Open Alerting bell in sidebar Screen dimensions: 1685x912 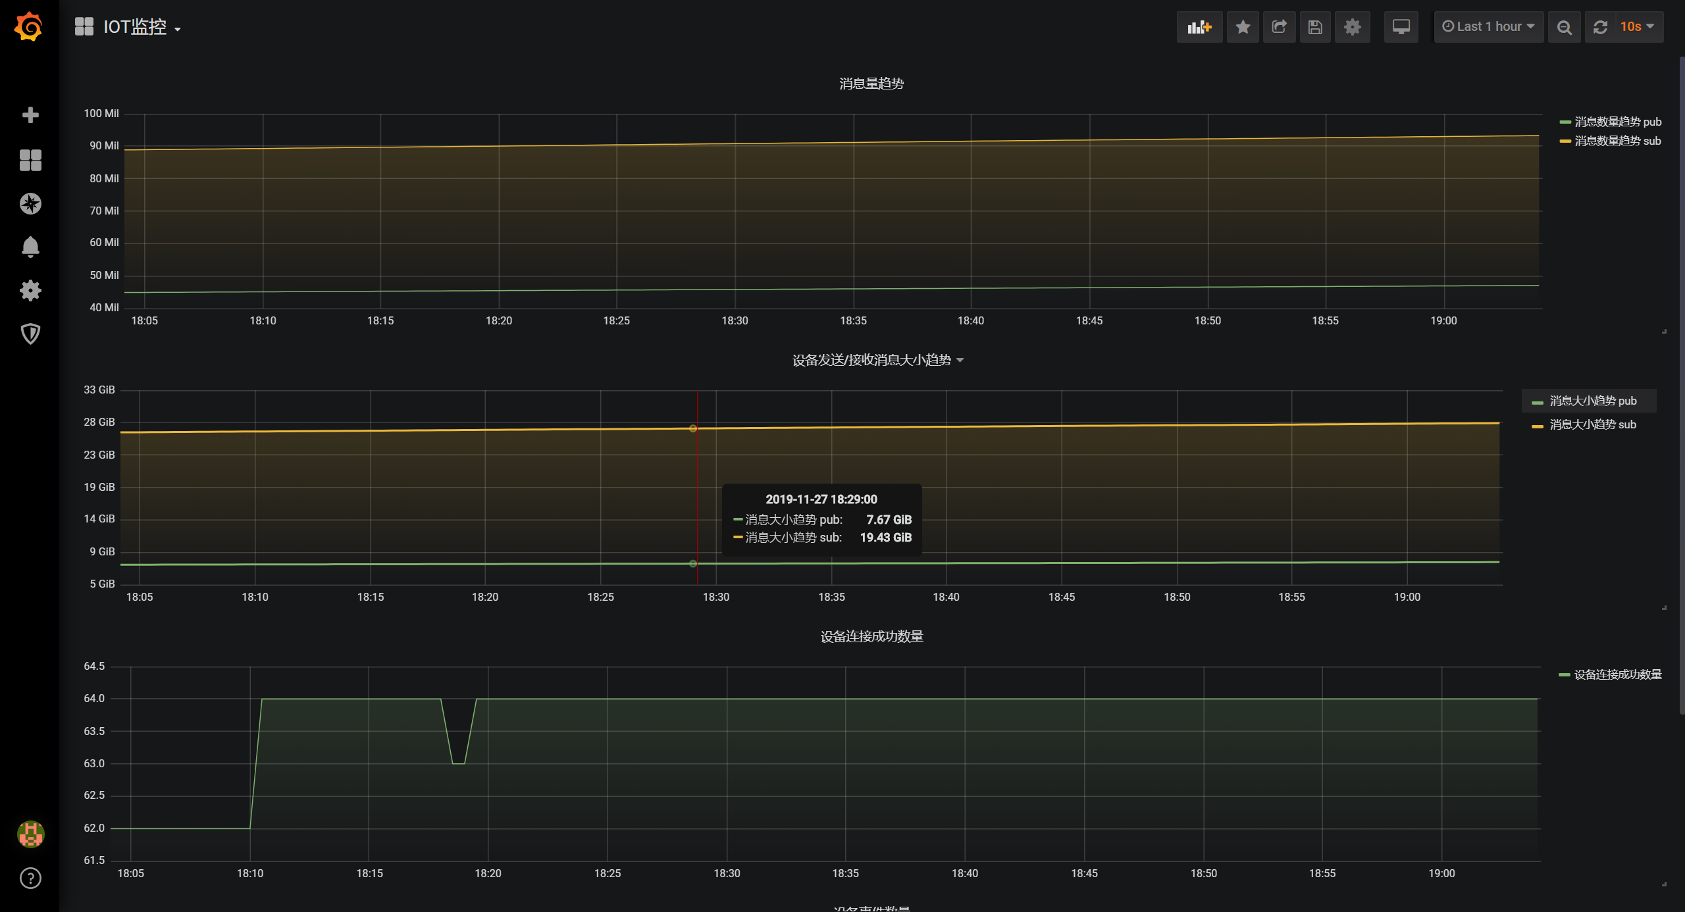click(30, 247)
